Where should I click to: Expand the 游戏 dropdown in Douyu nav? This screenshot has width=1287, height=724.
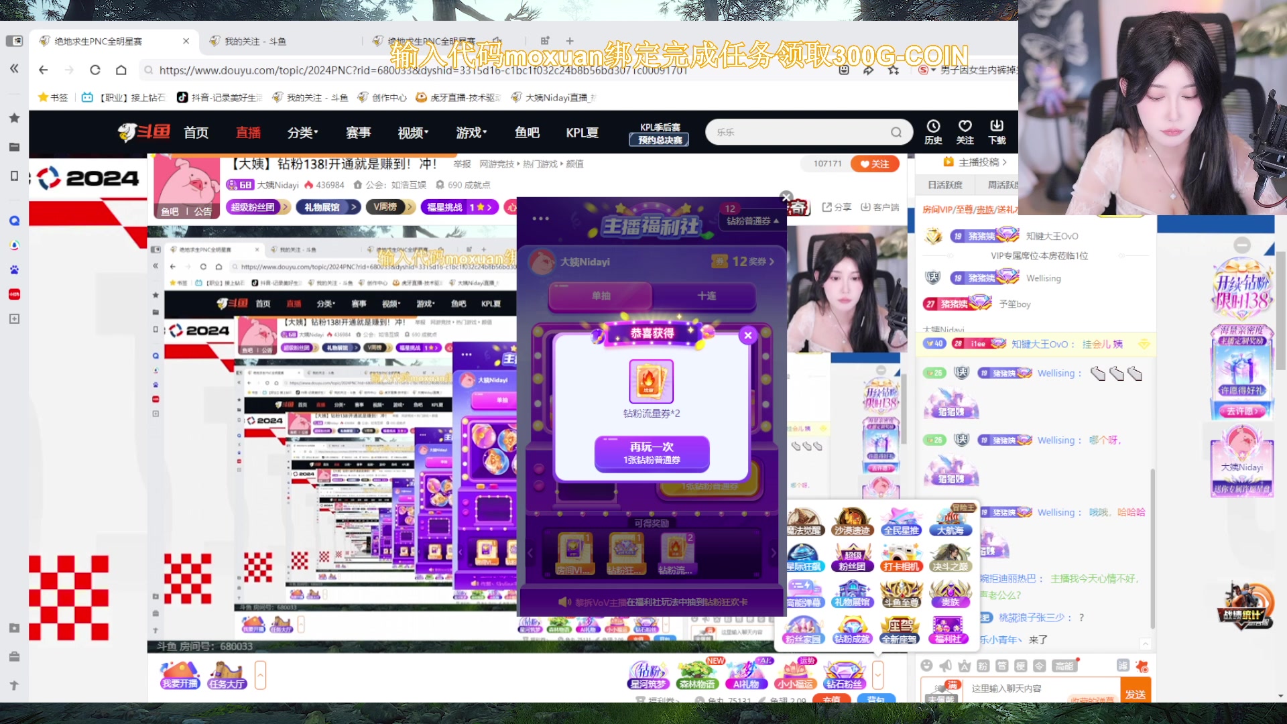[471, 133]
